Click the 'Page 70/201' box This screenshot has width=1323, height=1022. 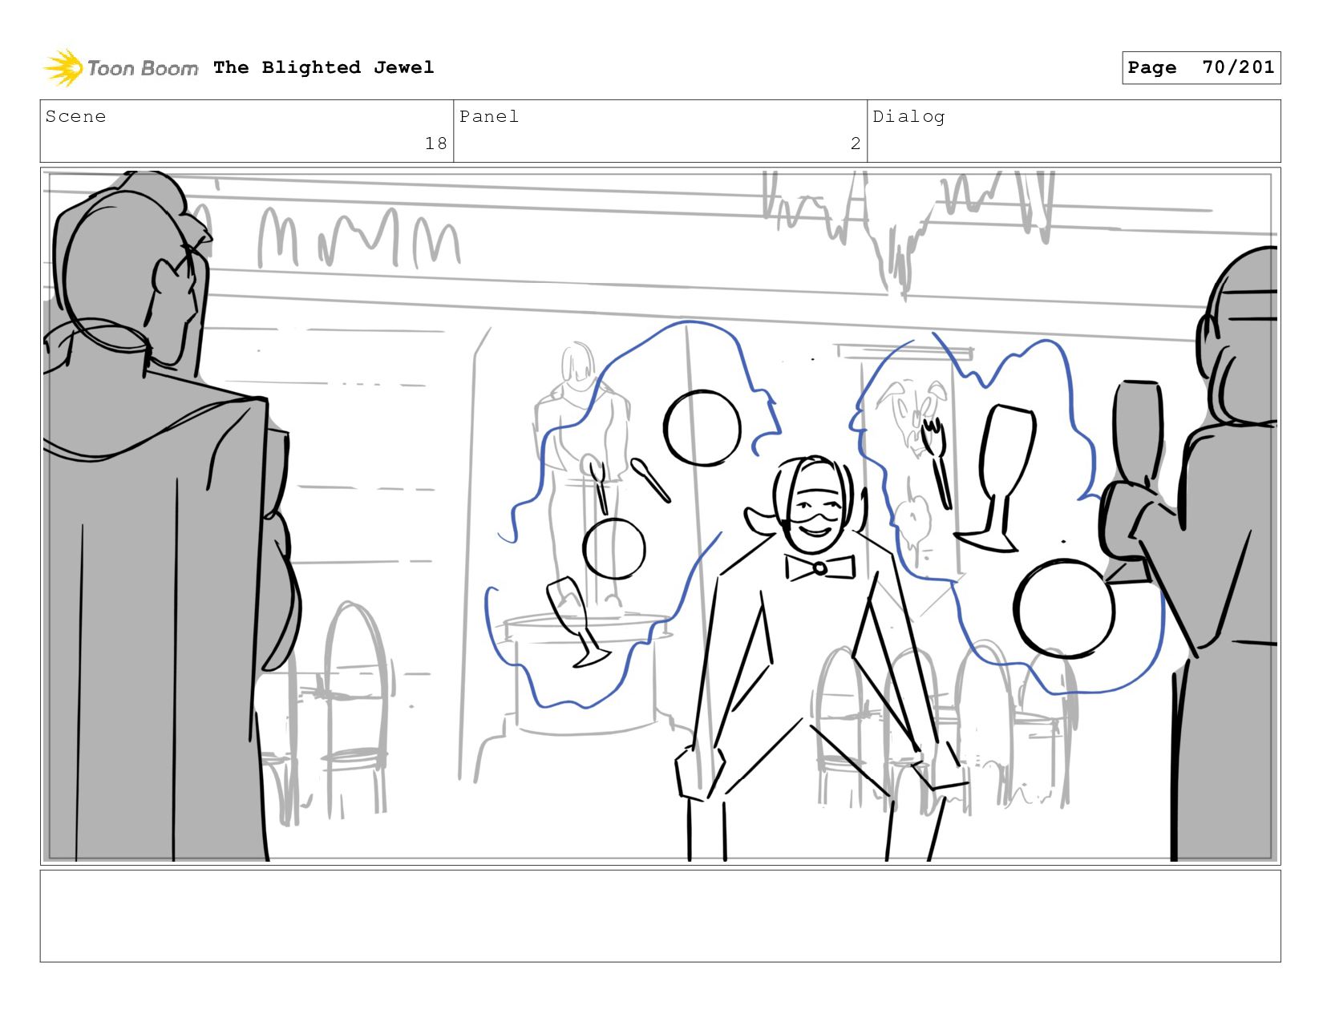(1200, 67)
